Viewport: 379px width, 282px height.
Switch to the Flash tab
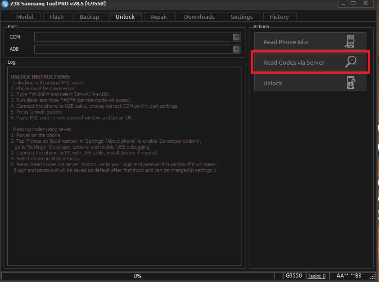(57, 17)
